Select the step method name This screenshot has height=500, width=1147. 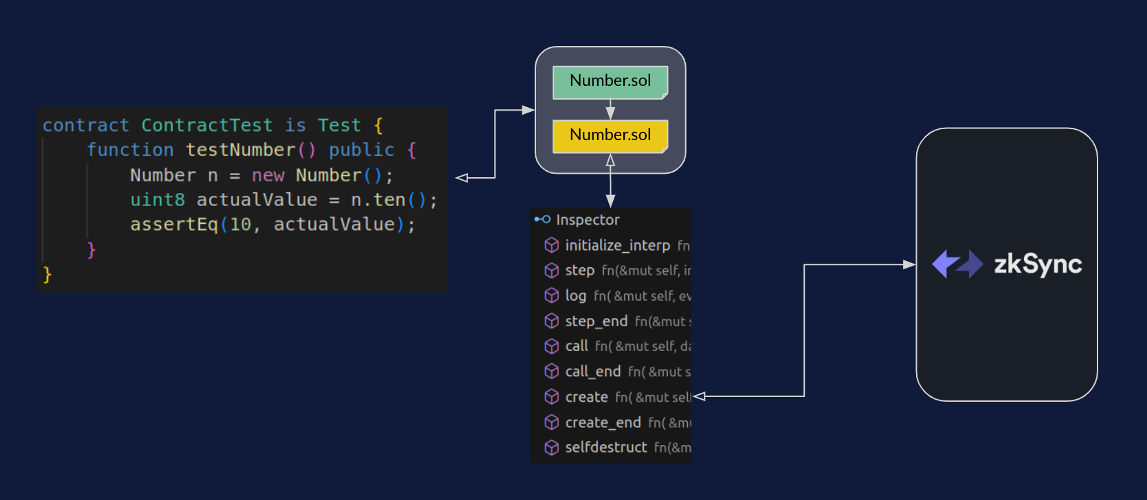pyautogui.click(x=579, y=271)
